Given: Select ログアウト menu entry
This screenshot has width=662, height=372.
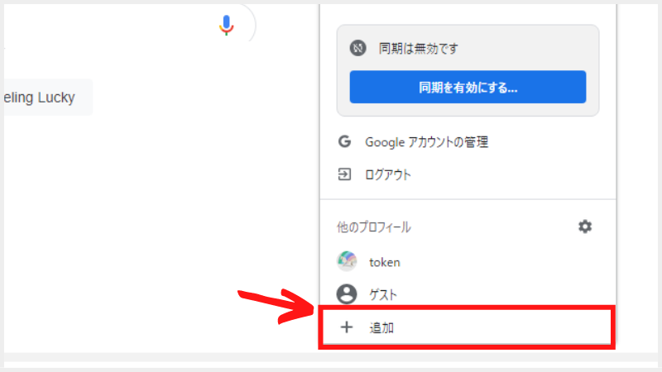Looking at the screenshot, I should coord(468,174).
